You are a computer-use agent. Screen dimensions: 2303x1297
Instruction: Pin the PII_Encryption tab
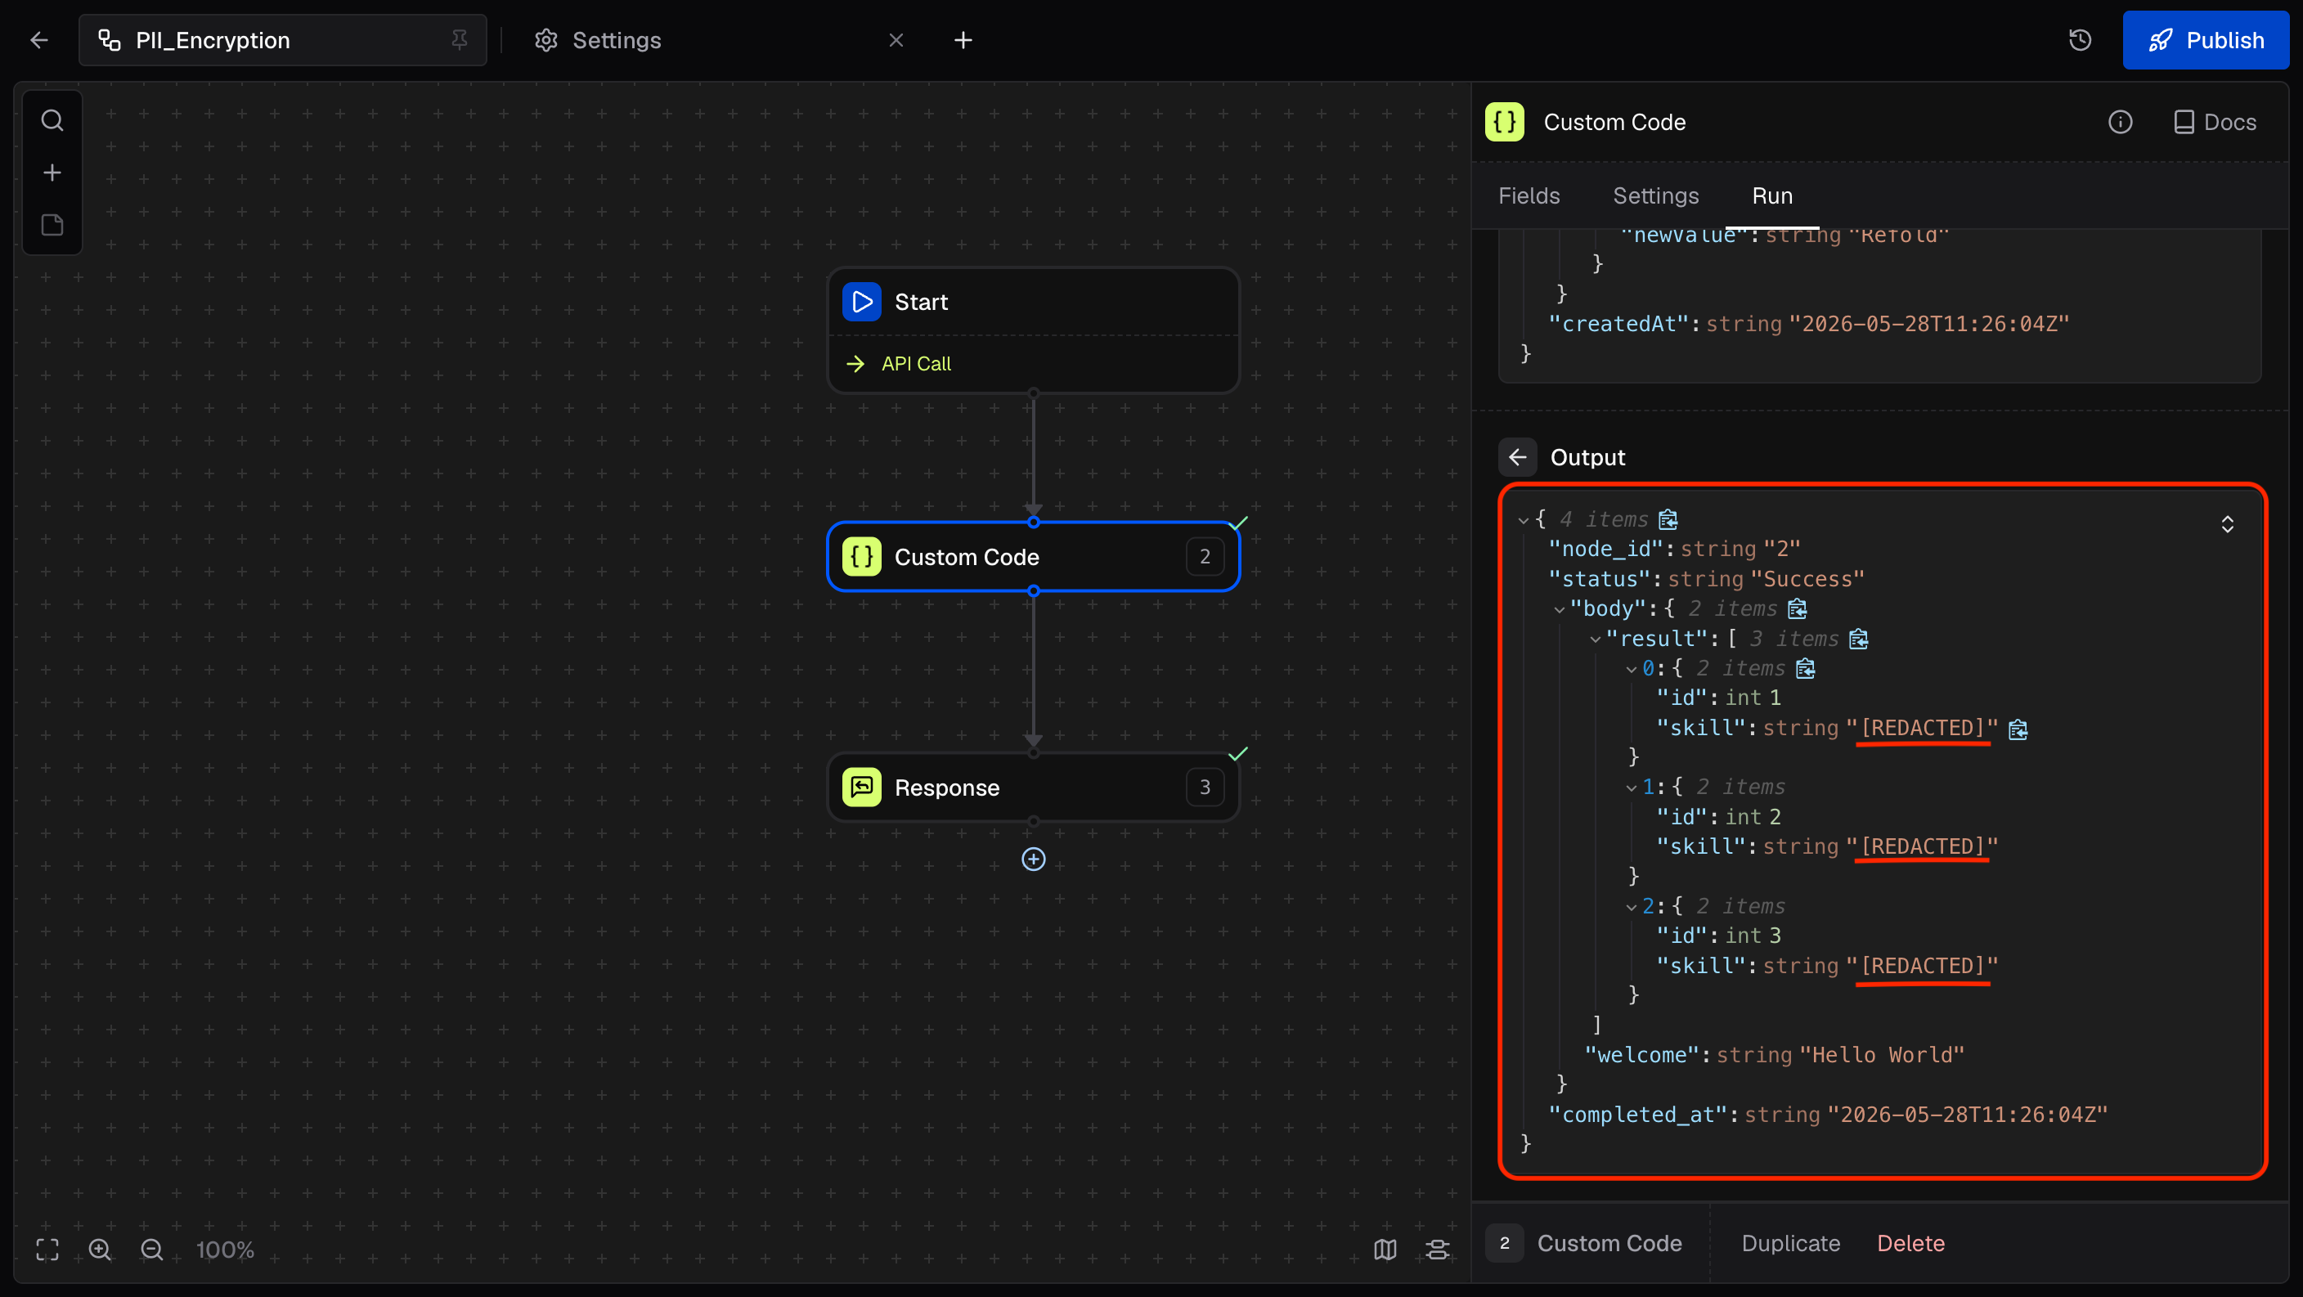coord(459,39)
